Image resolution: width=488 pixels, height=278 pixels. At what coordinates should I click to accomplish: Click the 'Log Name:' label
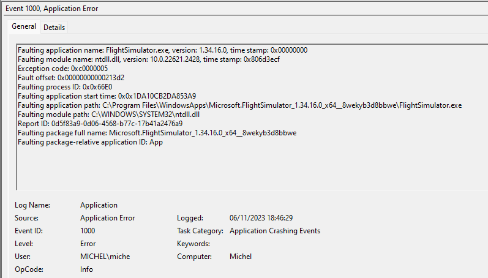click(32, 205)
